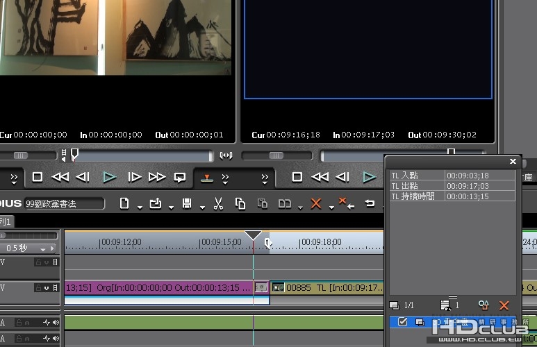This screenshot has width=537, height=347.
Task: Click the In point marker on timeline ruler
Action: pos(268,243)
